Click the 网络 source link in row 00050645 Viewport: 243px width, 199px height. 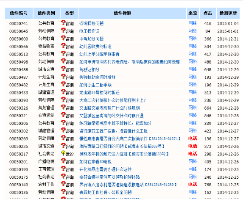[193, 31]
